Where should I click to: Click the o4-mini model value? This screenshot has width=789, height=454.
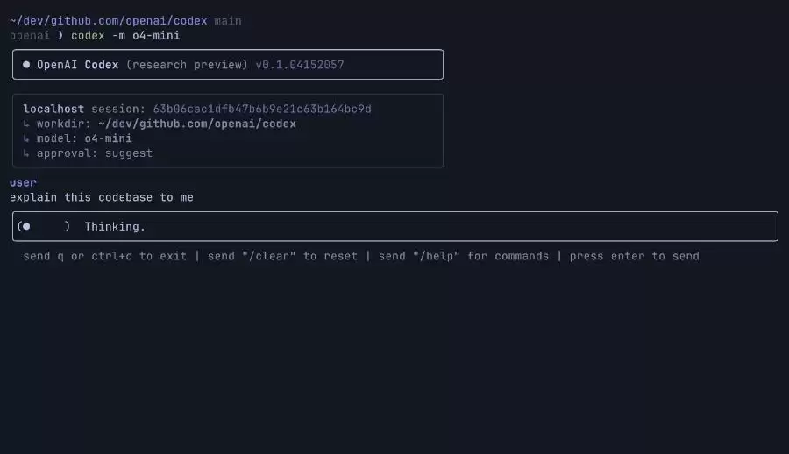108,138
